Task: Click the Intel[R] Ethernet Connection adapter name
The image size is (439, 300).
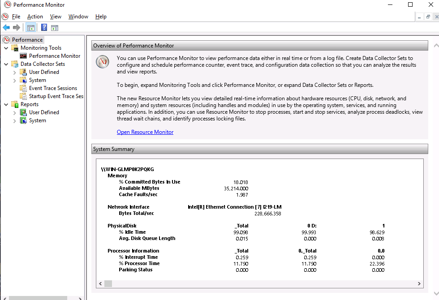Action: click(235, 207)
